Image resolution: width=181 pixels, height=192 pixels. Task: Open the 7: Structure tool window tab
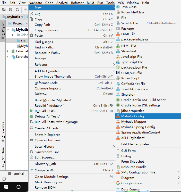tap(3, 157)
